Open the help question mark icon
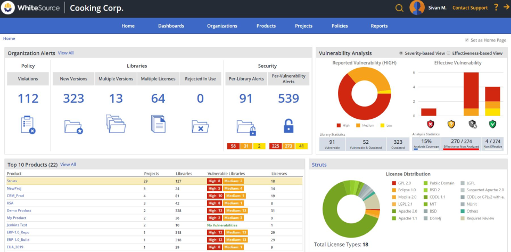The height and width of the screenshot is (252, 511). point(496,7)
